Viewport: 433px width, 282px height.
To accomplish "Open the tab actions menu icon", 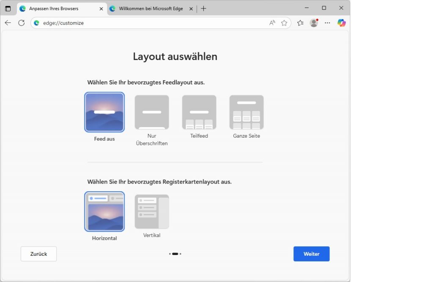I will coord(8,8).
